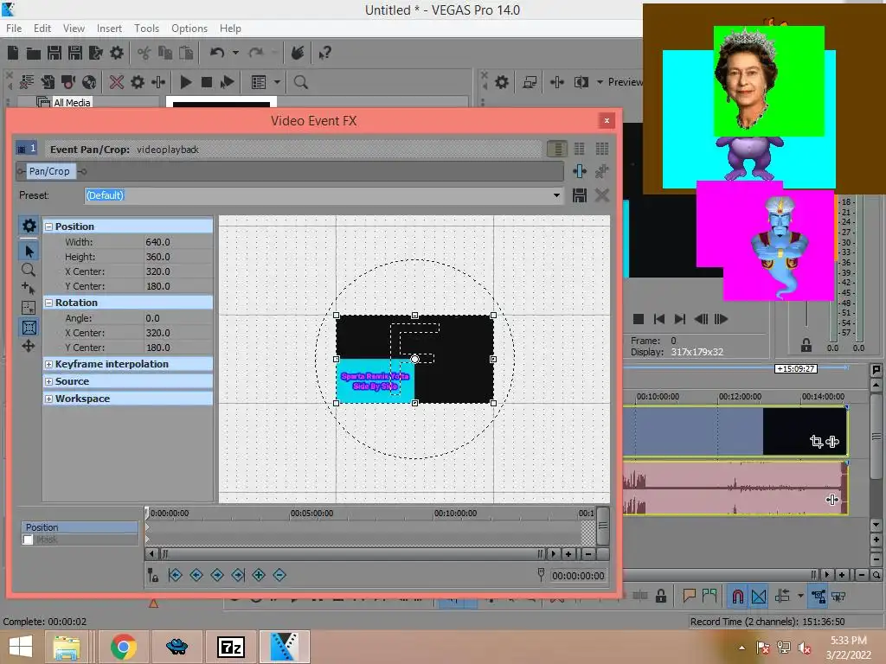
Task: Toggle Sync Cursor in keyframe controller
Action: 152,575
